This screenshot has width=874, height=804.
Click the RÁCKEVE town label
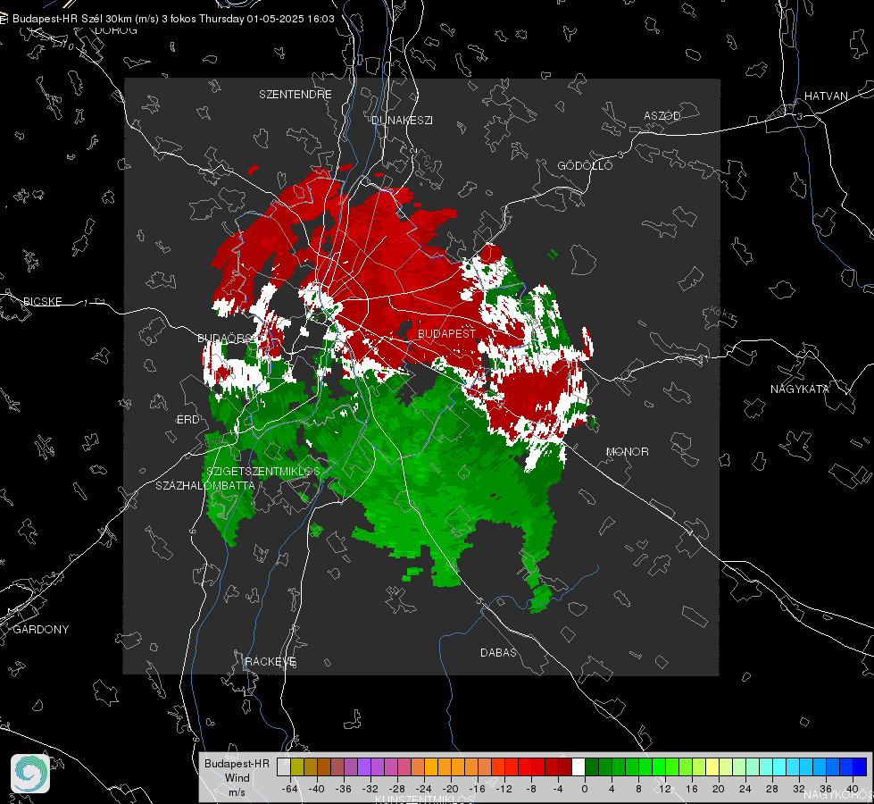(271, 662)
